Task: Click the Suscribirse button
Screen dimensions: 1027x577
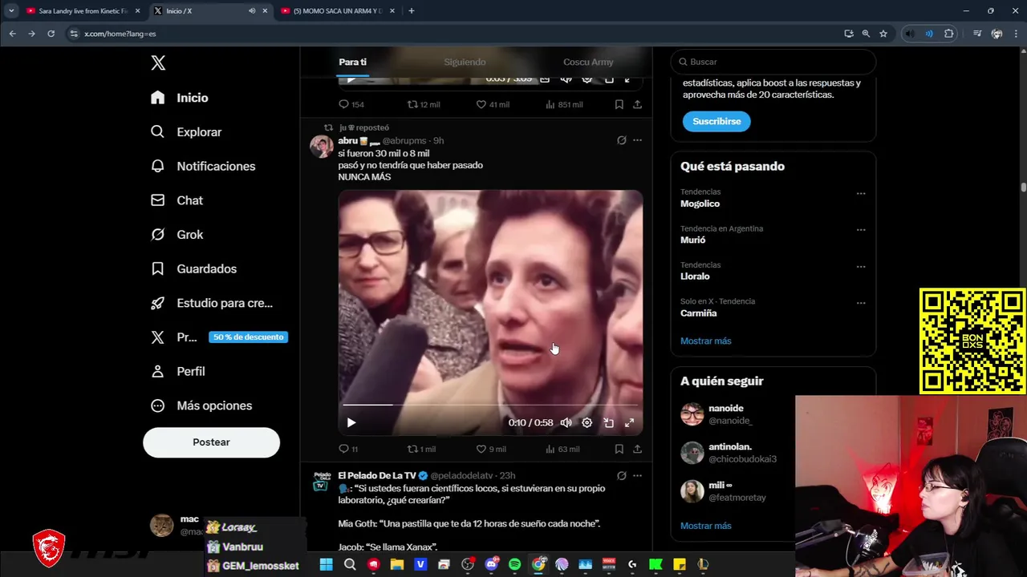Action: [x=716, y=121]
